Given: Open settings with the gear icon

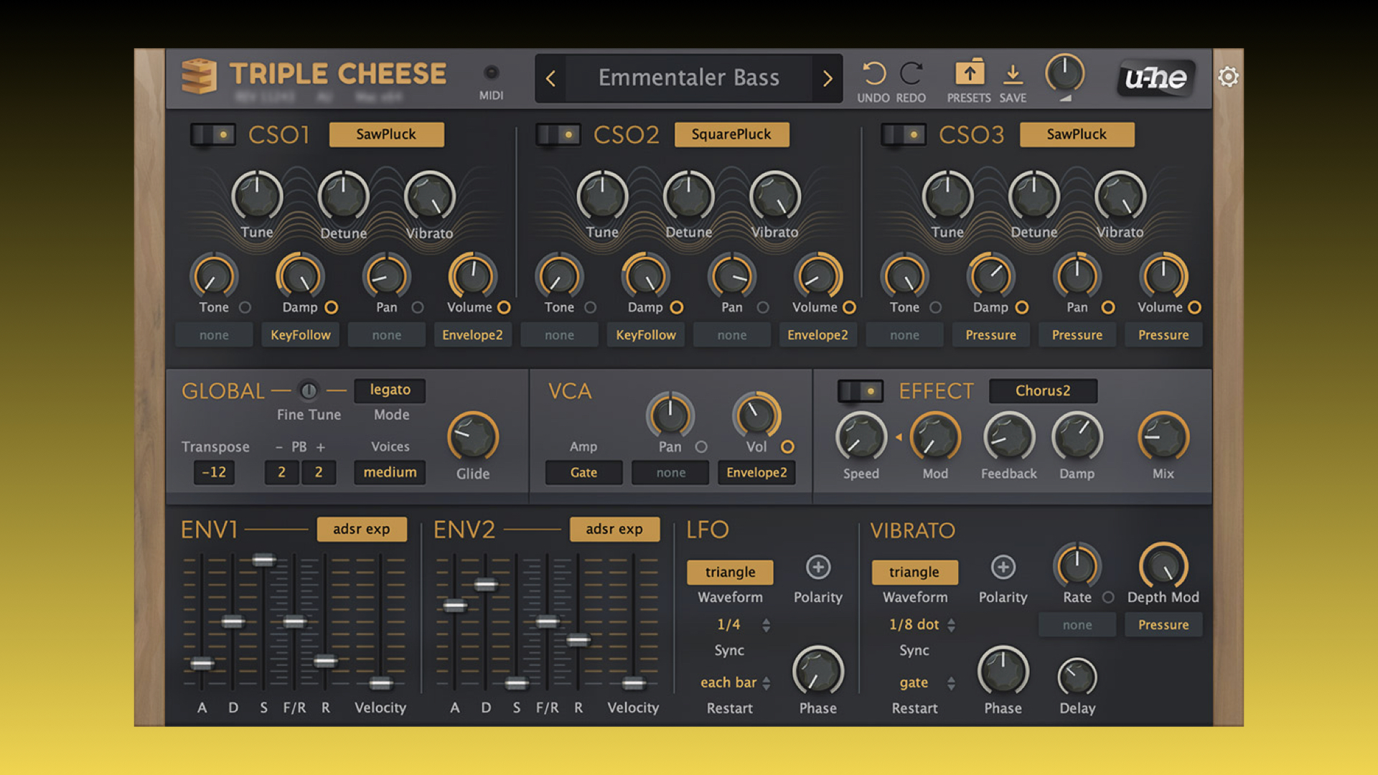Looking at the screenshot, I should point(1228,77).
